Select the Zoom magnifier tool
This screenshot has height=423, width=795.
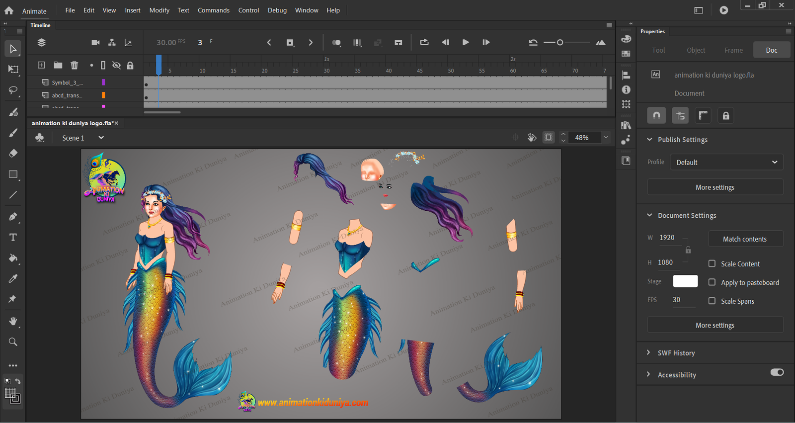tap(13, 342)
